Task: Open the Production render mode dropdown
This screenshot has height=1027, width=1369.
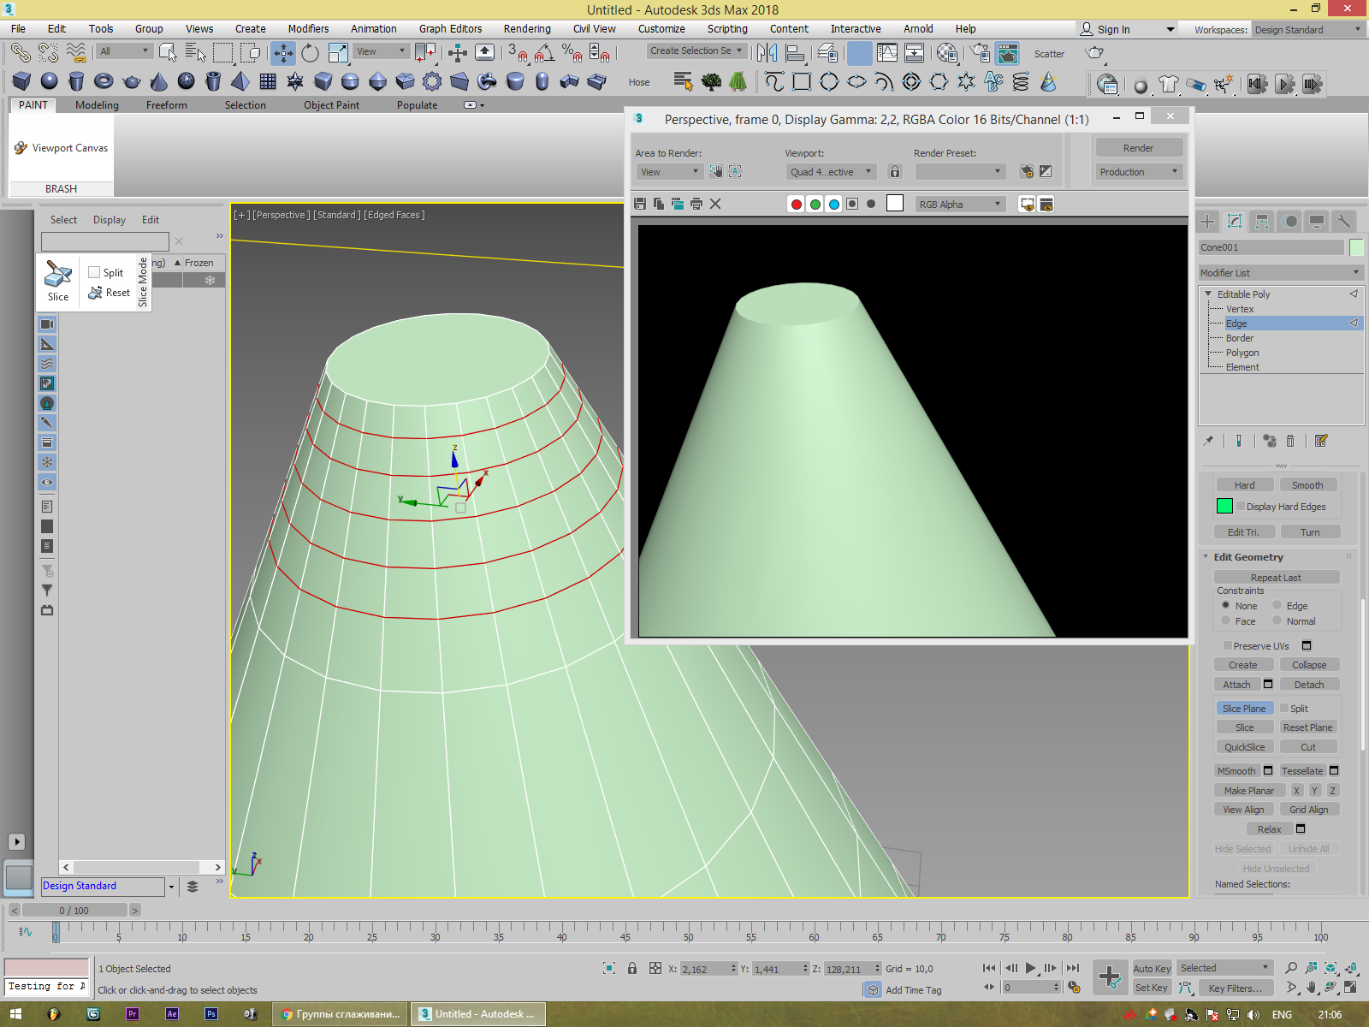Action: click(1138, 172)
